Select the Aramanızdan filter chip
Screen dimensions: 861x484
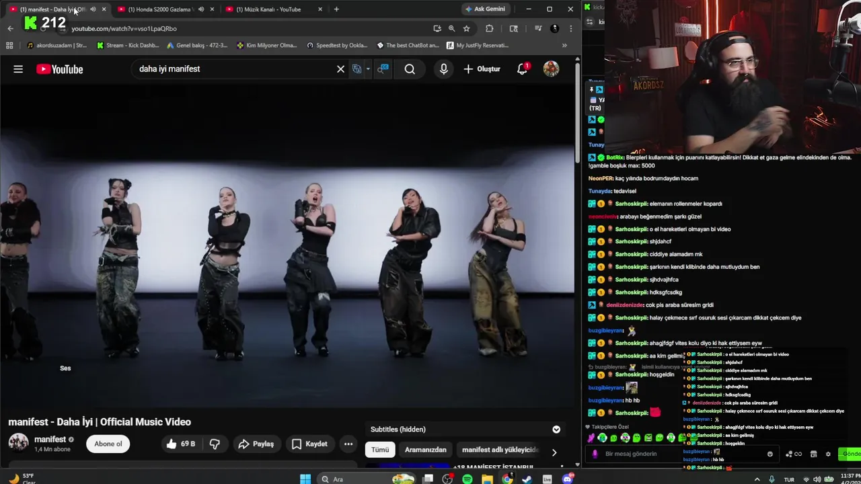click(425, 450)
